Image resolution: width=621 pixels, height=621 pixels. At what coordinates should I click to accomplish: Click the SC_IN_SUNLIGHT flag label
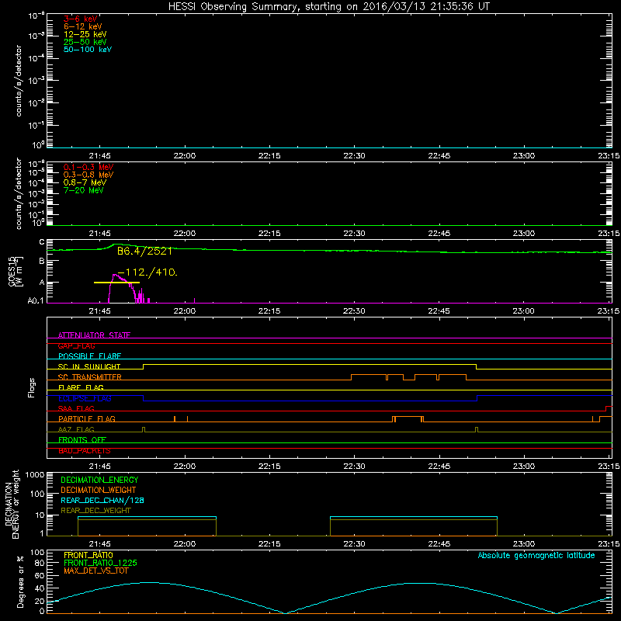point(89,366)
